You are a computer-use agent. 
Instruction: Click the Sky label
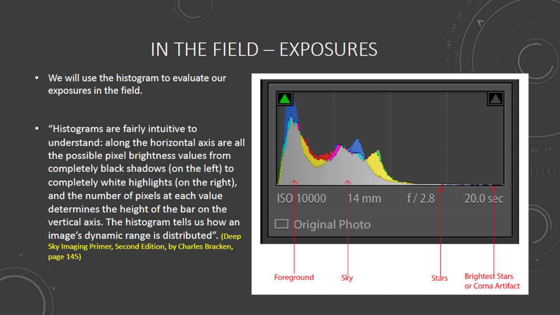pyautogui.click(x=347, y=278)
